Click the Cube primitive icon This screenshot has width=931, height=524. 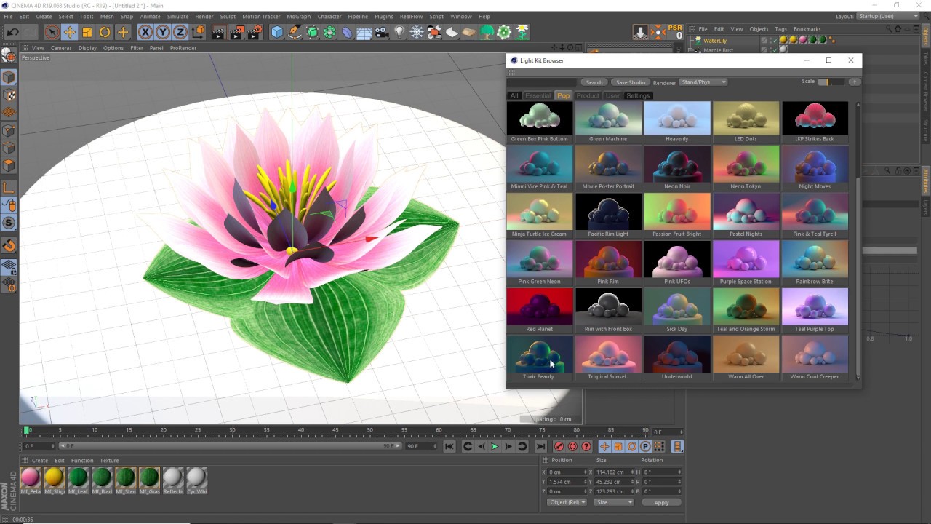pos(277,32)
